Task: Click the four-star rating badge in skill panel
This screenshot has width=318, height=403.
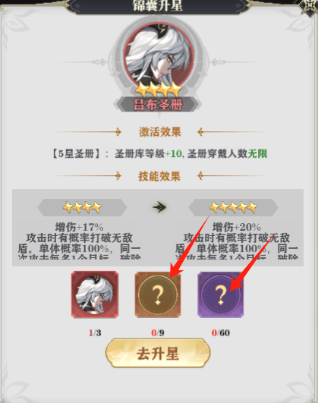Action: pos(82,207)
